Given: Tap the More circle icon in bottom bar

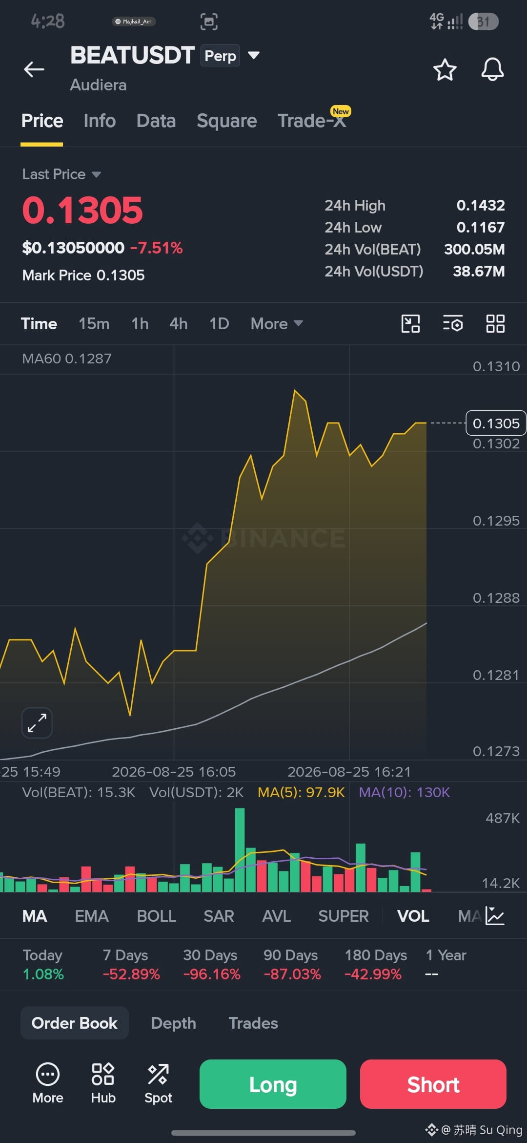Looking at the screenshot, I should [x=48, y=1083].
